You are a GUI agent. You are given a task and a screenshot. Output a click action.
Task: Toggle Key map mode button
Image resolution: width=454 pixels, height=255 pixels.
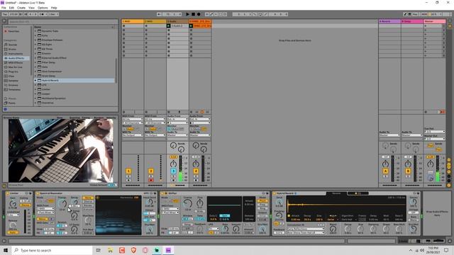415,14
